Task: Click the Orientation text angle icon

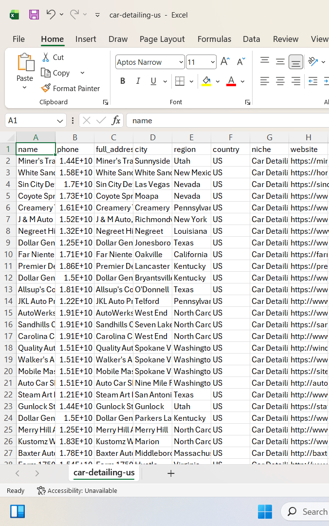Action: (x=313, y=62)
